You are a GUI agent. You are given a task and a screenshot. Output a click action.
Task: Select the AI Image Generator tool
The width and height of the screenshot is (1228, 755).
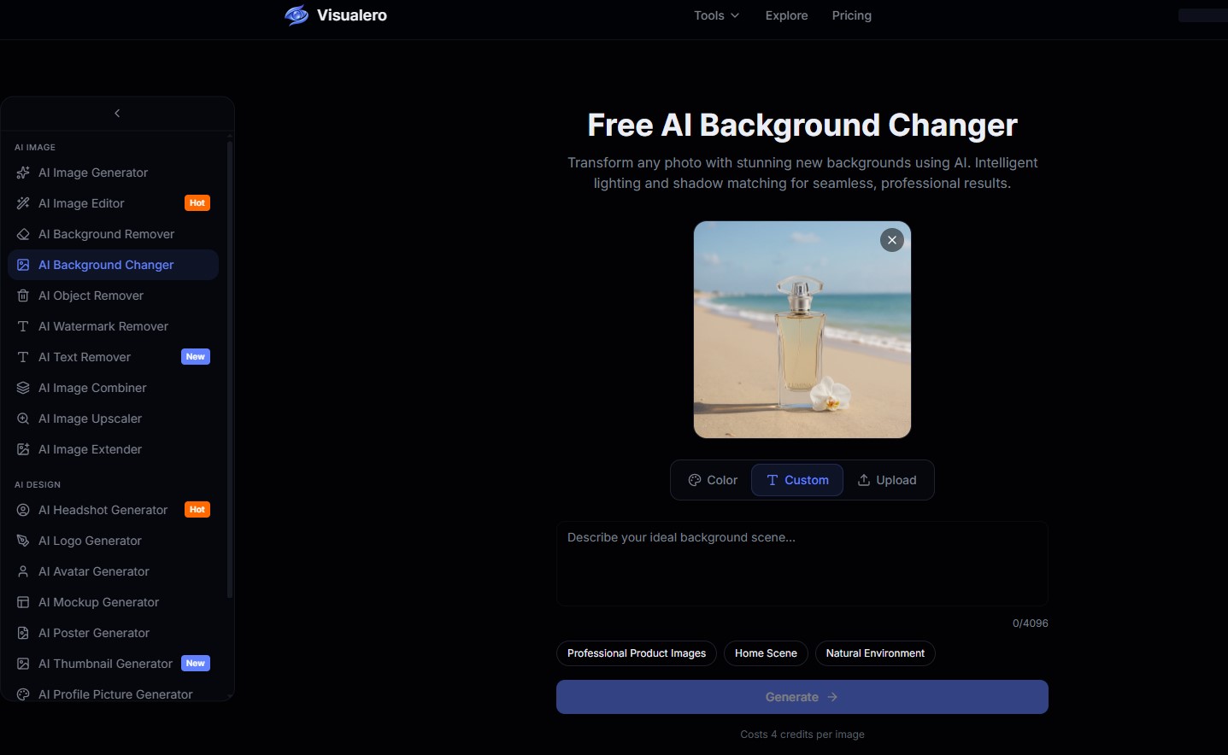point(91,173)
